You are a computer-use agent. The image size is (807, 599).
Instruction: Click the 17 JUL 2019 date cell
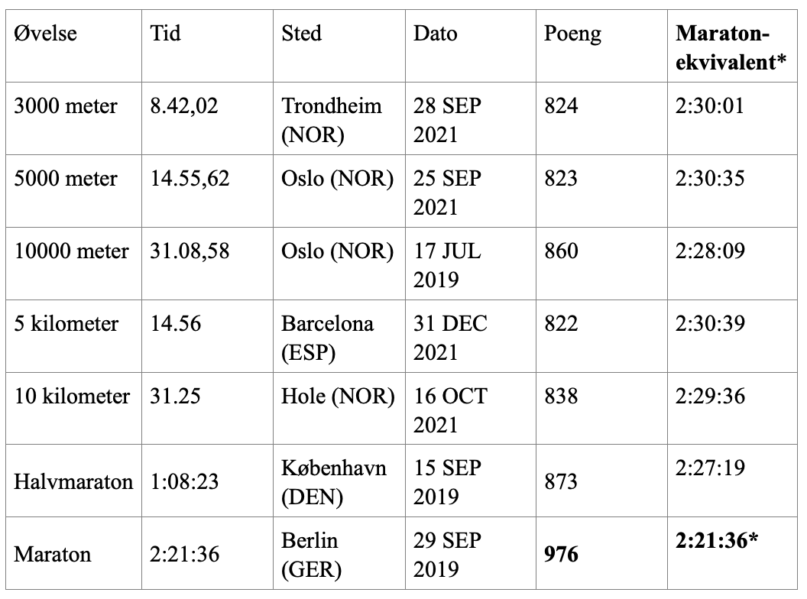click(448, 265)
